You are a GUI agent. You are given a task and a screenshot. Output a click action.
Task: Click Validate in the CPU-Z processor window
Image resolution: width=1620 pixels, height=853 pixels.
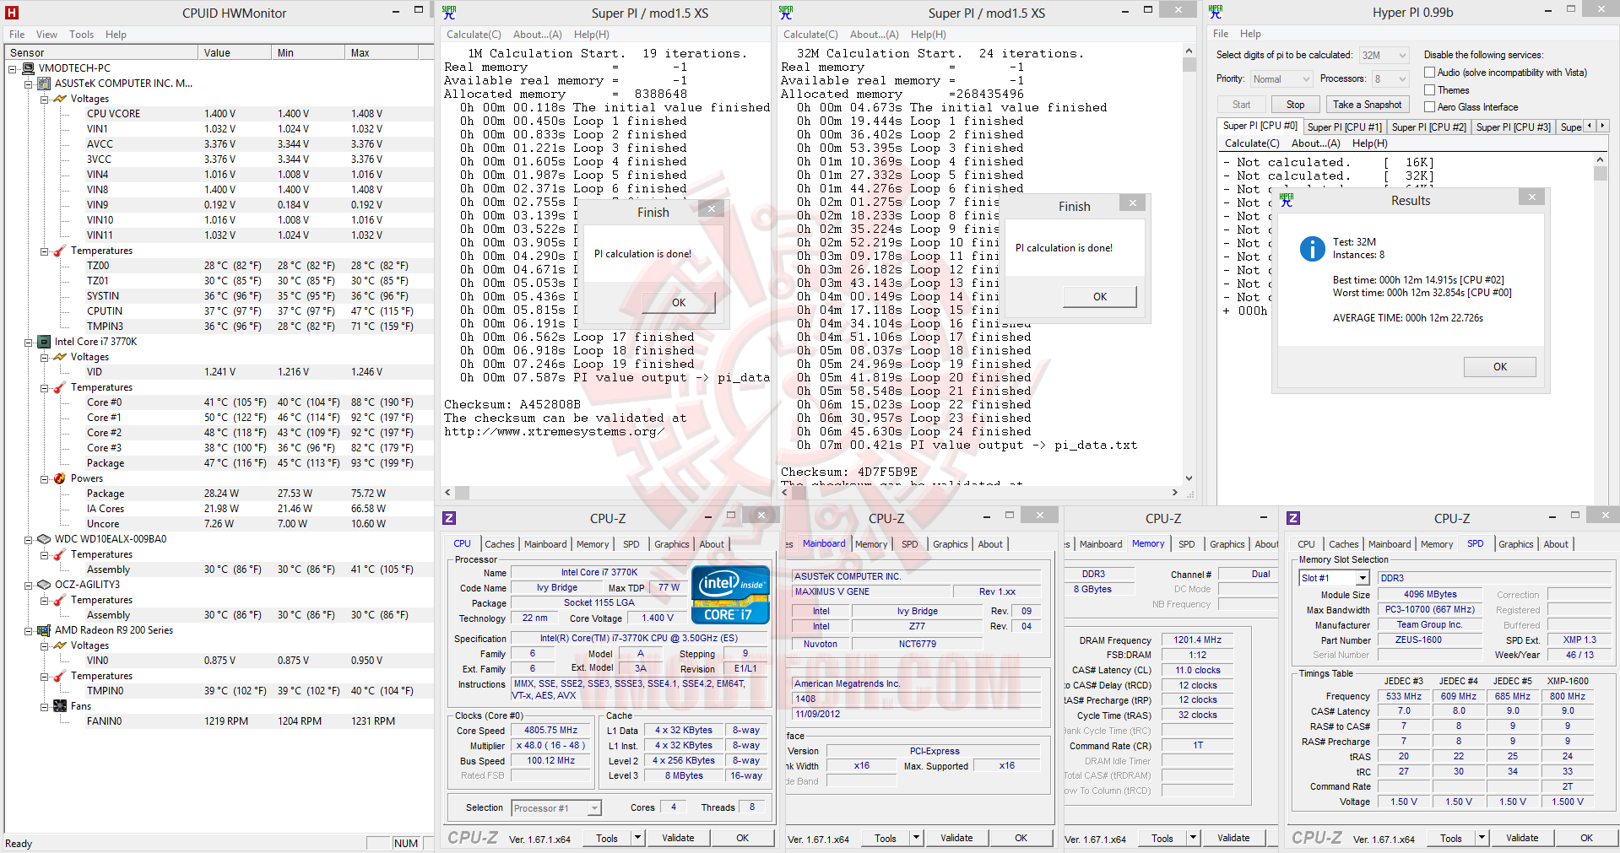pos(678,838)
